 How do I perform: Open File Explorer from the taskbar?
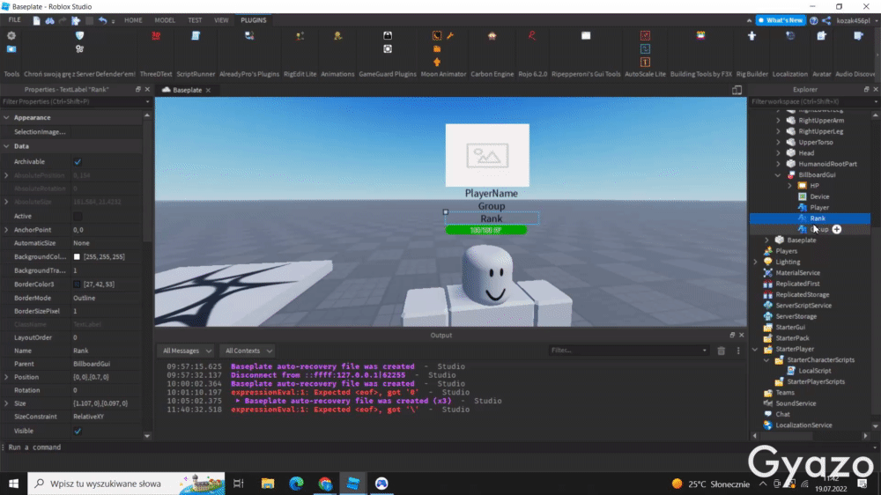[268, 484]
